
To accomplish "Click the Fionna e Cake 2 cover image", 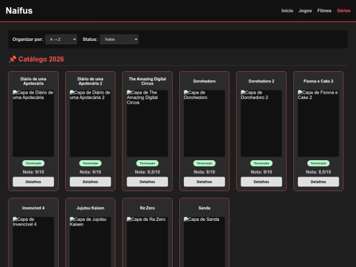I will click(318, 123).
